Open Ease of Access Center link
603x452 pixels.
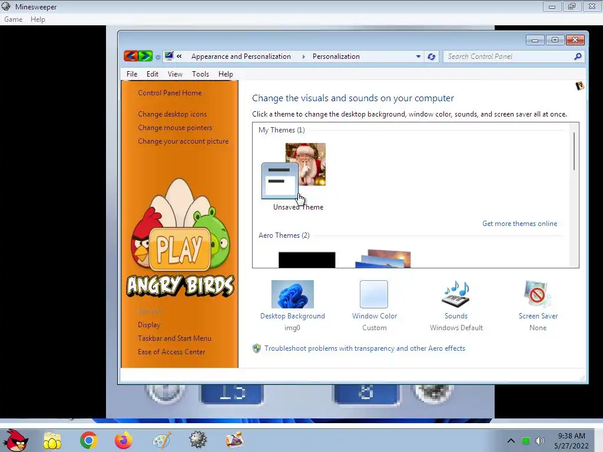(171, 351)
